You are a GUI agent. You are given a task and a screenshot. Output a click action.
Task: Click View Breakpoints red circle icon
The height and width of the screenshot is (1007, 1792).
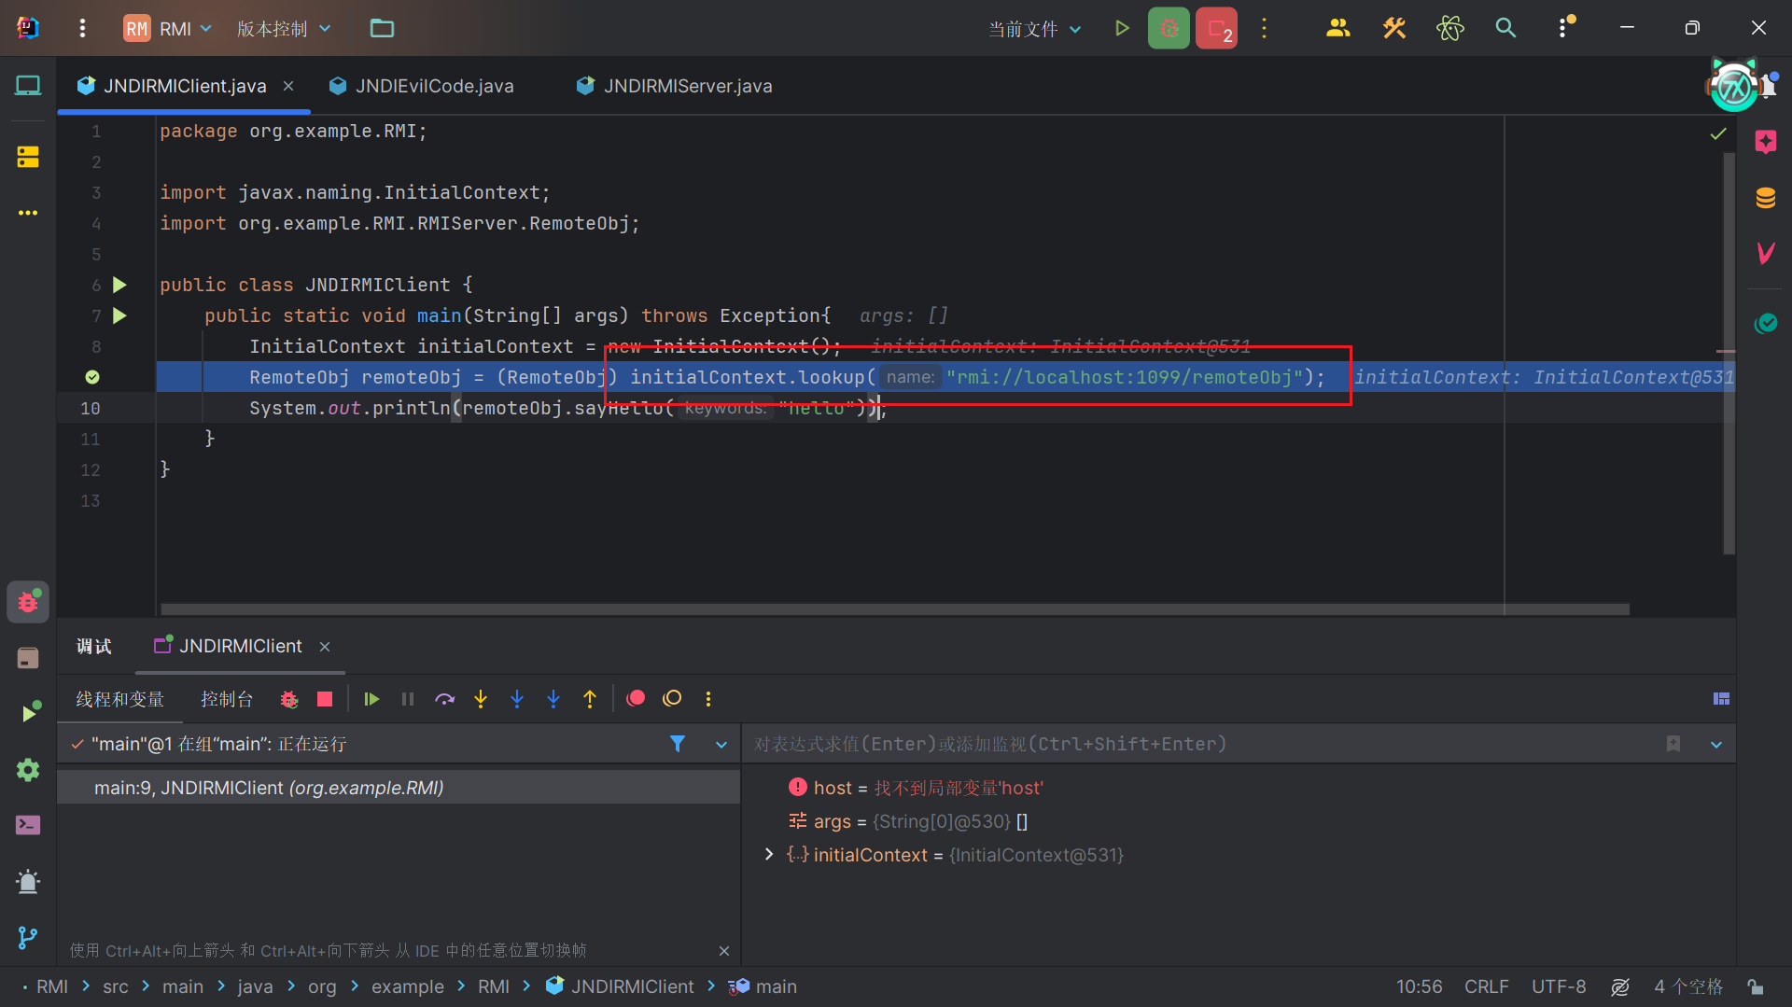(x=636, y=699)
